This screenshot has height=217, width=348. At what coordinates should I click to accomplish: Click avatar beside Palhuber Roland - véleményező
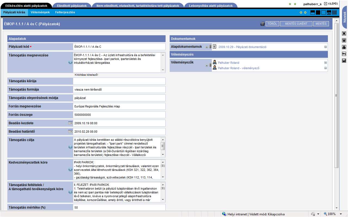pyautogui.click(x=215, y=68)
